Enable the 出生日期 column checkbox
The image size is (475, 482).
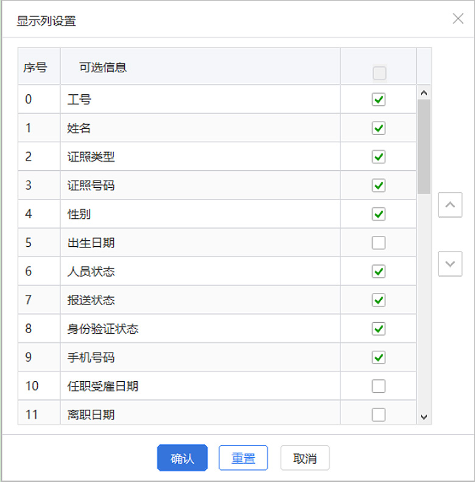coord(379,243)
